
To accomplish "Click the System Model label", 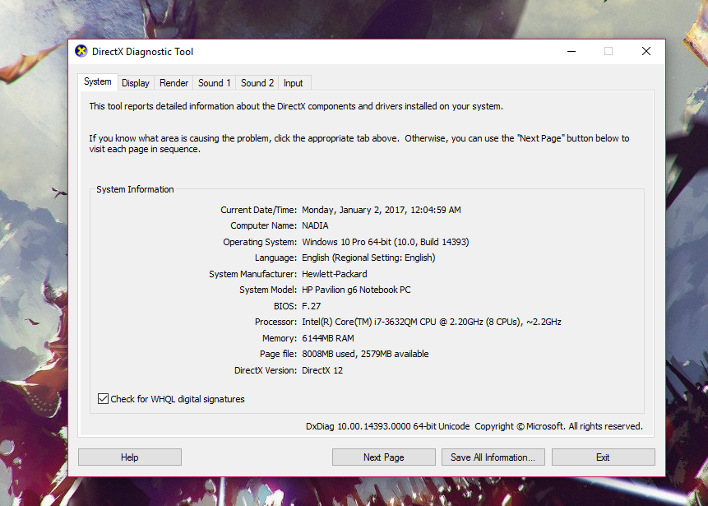I will 268,290.
